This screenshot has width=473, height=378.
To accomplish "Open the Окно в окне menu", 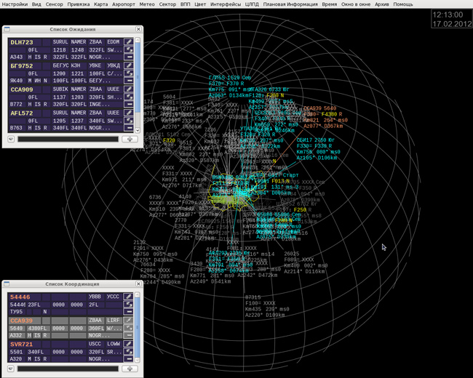I will click(x=356, y=4).
